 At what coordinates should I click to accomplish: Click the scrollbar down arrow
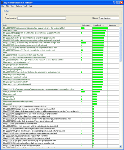coord(121,146)
